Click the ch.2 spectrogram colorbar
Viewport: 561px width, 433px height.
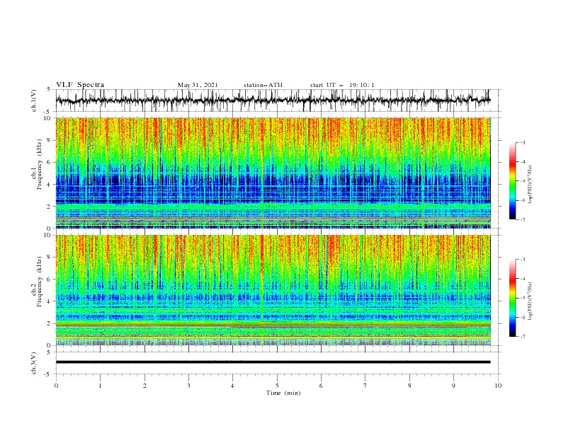tap(512, 298)
